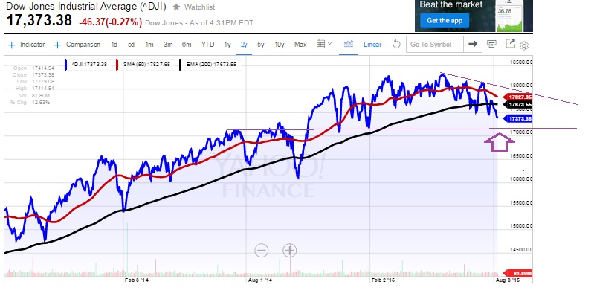The width and height of the screenshot is (591, 305).
Task: Click the print chart icon
Action: 491,45
